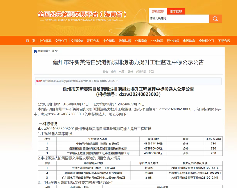Click bid price 4798700.00元 cell
Screen dimensions: 237x188
[x=153, y=149]
